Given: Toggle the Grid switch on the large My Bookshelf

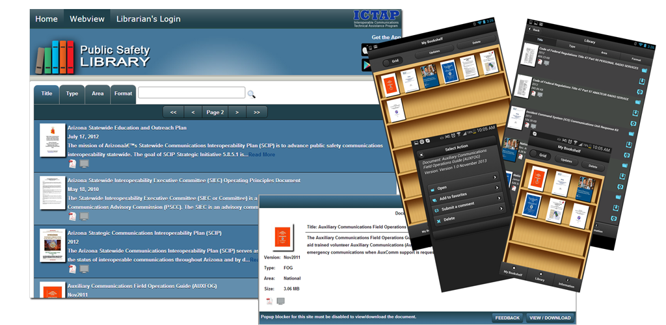Looking at the screenshot, I should [x=394, y=62].
